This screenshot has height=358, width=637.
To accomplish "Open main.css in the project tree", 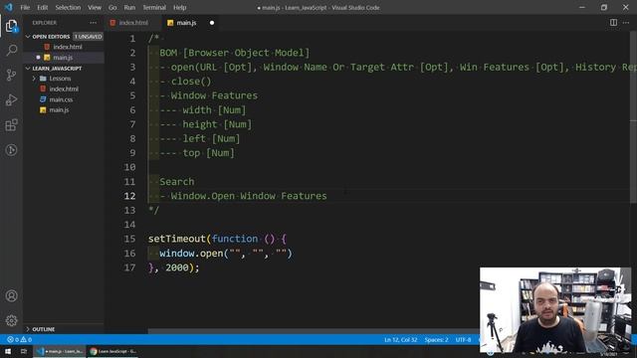I will click(x=61, y=99).
